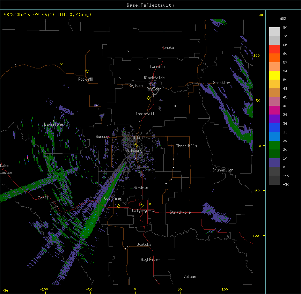301x294 pixels.
Task: Click the Didsbury label
Action: 134,150
